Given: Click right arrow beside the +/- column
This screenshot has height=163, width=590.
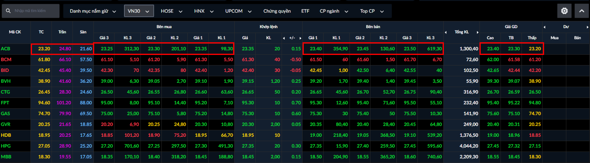Looking at the screenshot, I should (x=300, y=38).
